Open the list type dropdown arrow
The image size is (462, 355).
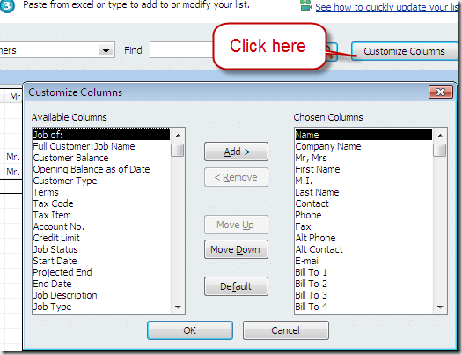pyautogui.click(x=106, y=50)
